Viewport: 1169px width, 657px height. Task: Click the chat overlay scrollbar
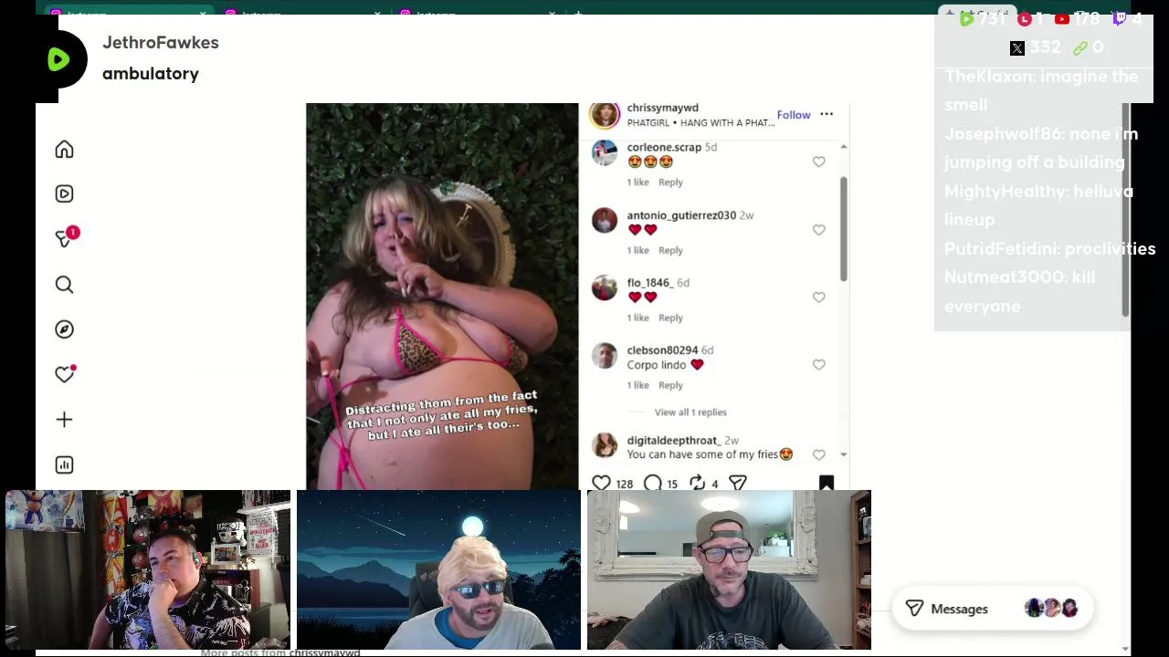coord(1126,210)
